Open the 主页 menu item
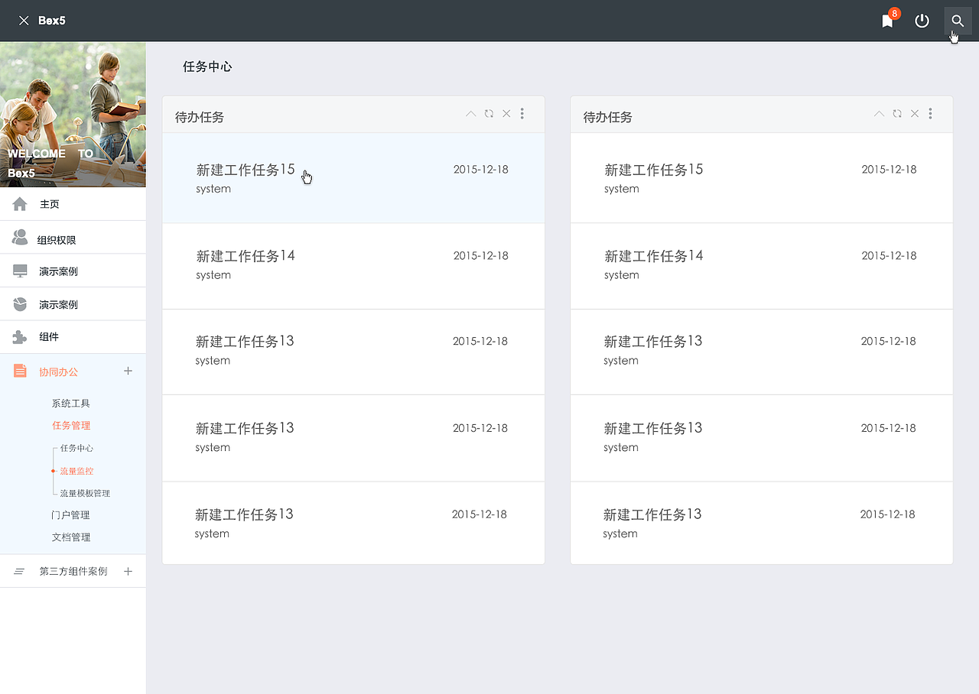The image size is (979, 694). point(73,204)
